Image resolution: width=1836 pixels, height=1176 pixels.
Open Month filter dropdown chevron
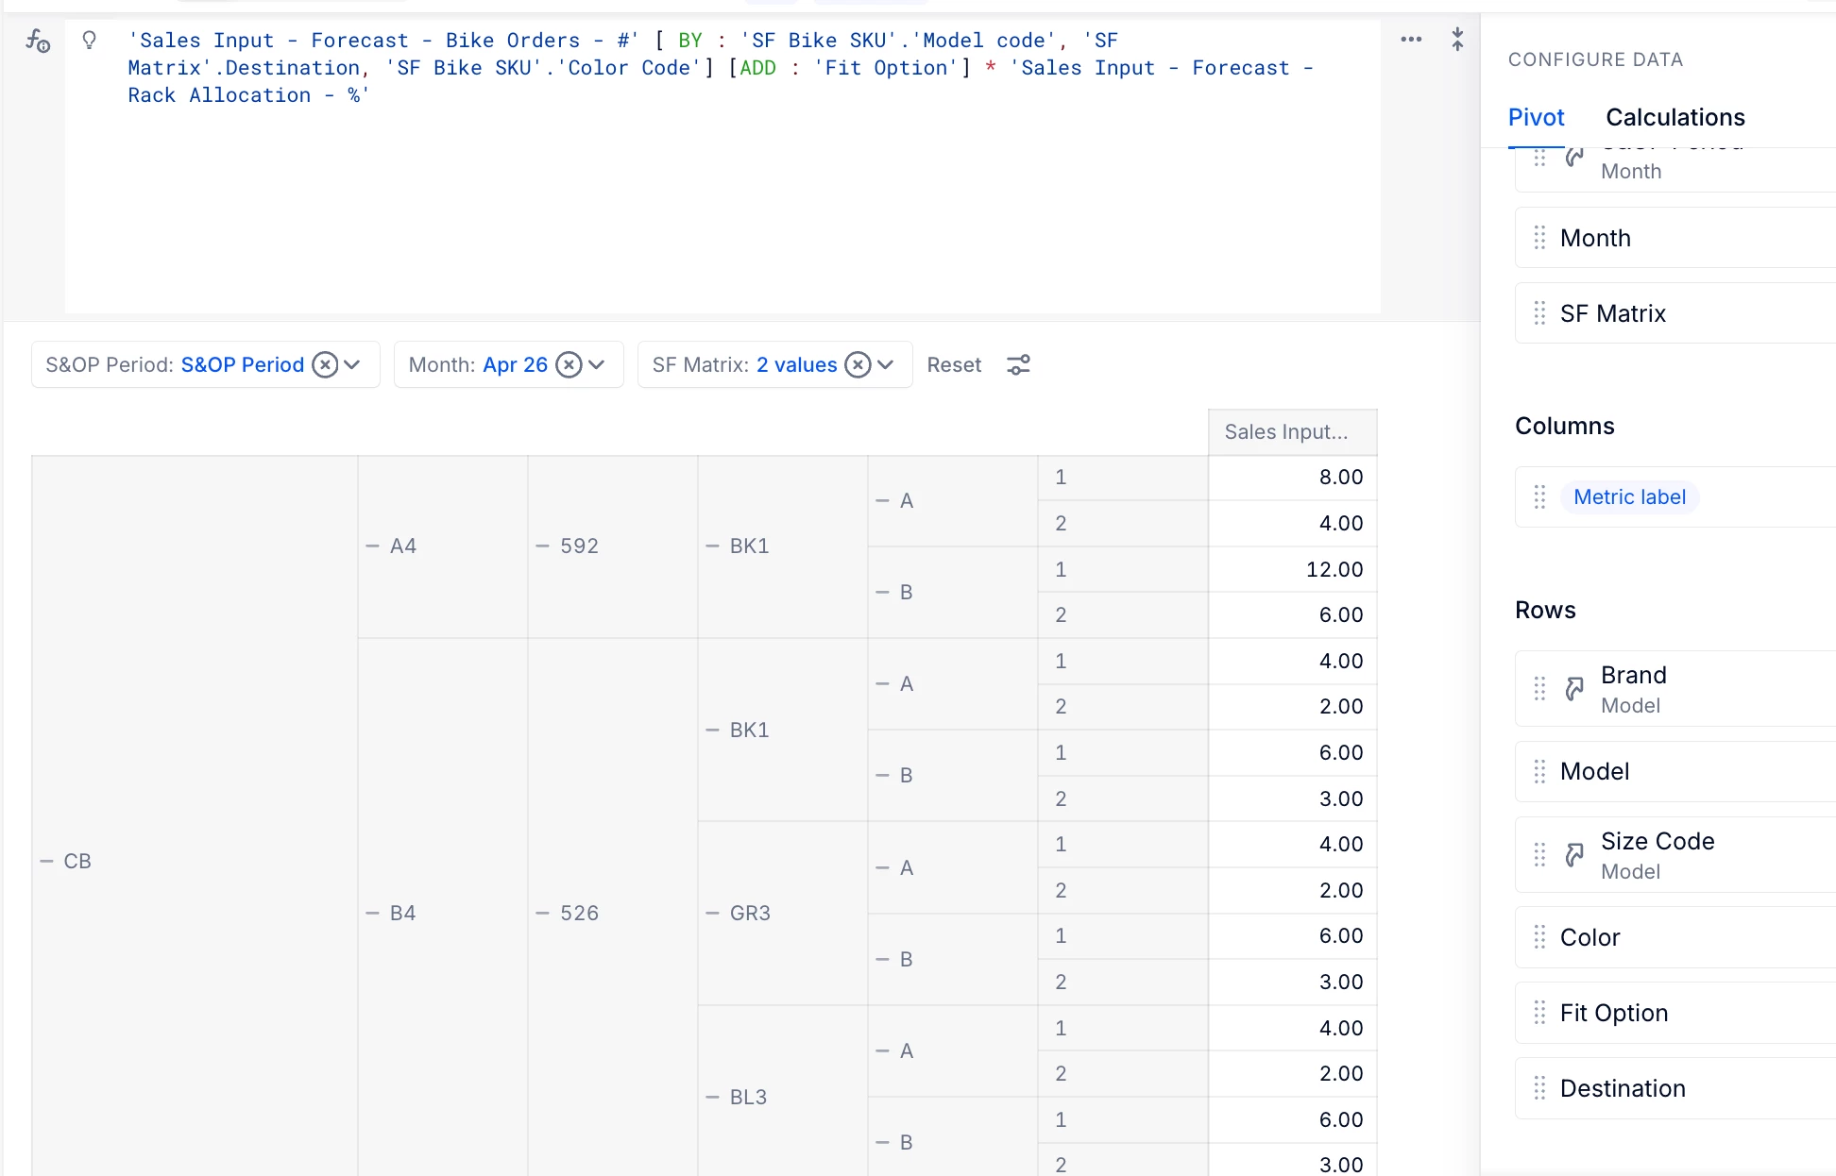(597, 365)
